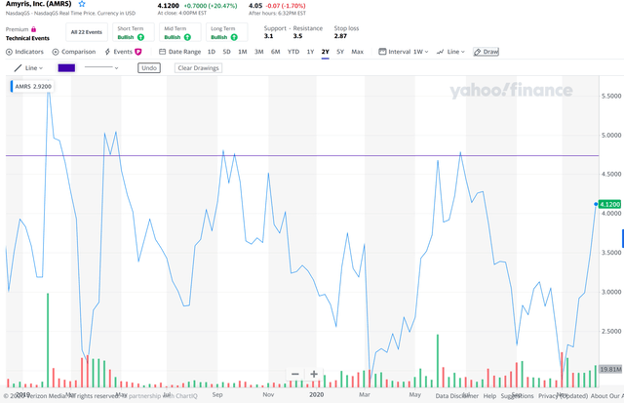Select the 5Y date range
This screenshot has width=624, height=403.
340,52
